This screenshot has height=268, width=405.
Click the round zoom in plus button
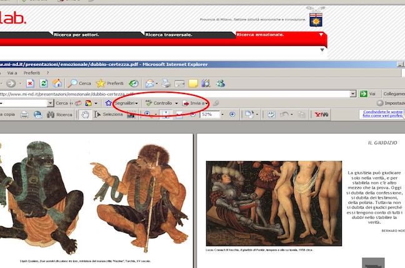[x=232, y=115]
